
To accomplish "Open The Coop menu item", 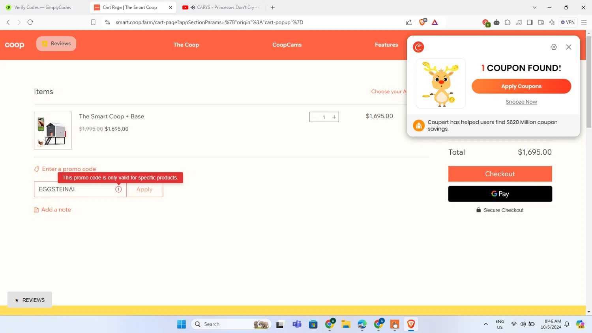I will pos(186,45).
